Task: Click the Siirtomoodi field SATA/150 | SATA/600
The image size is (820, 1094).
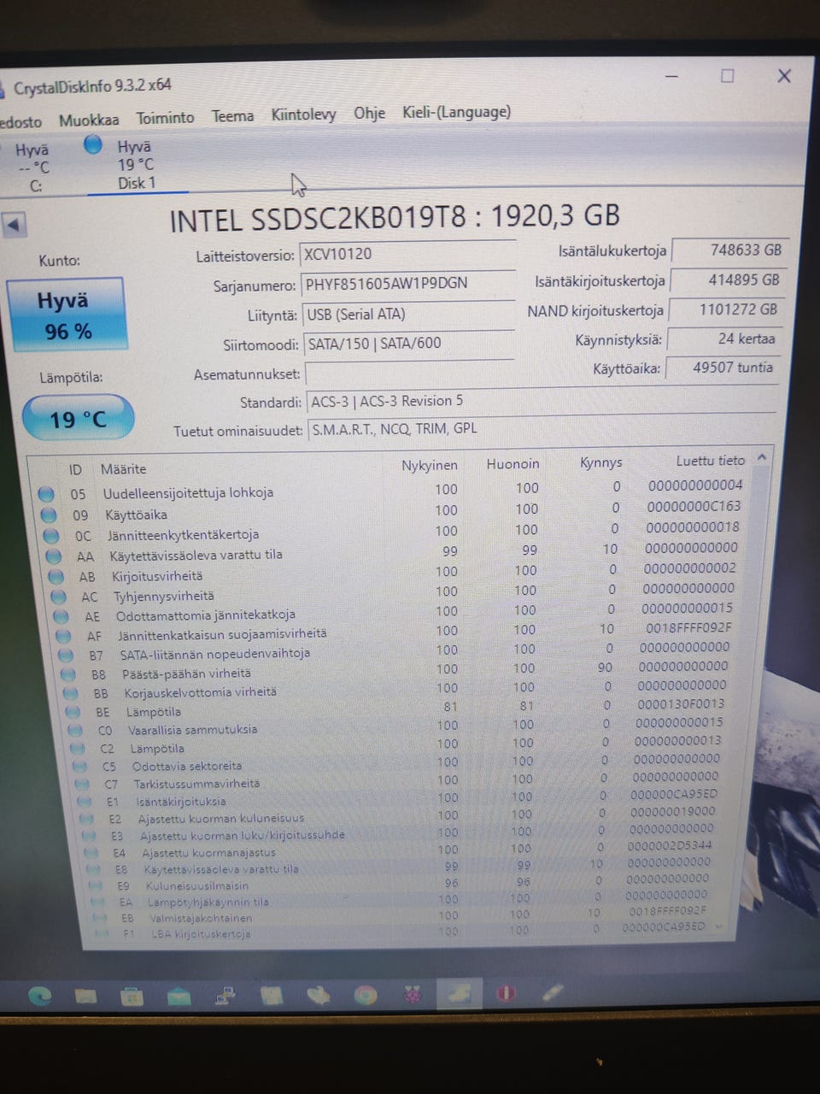Action: click(x=408, y=343)
